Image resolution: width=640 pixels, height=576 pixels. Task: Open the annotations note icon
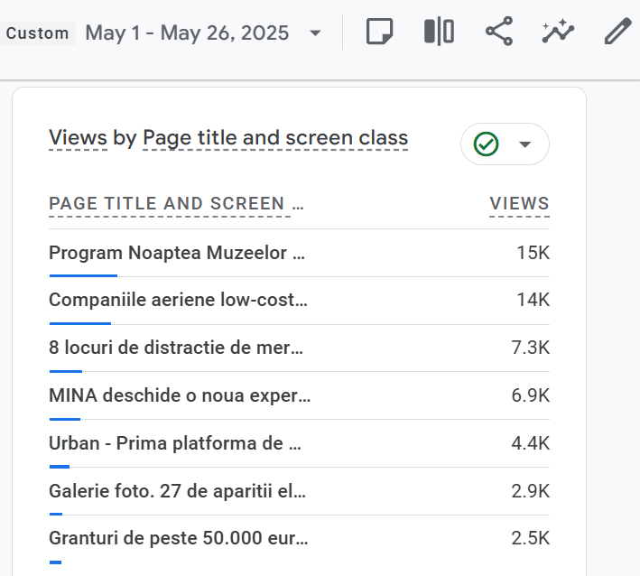point(379,32)
